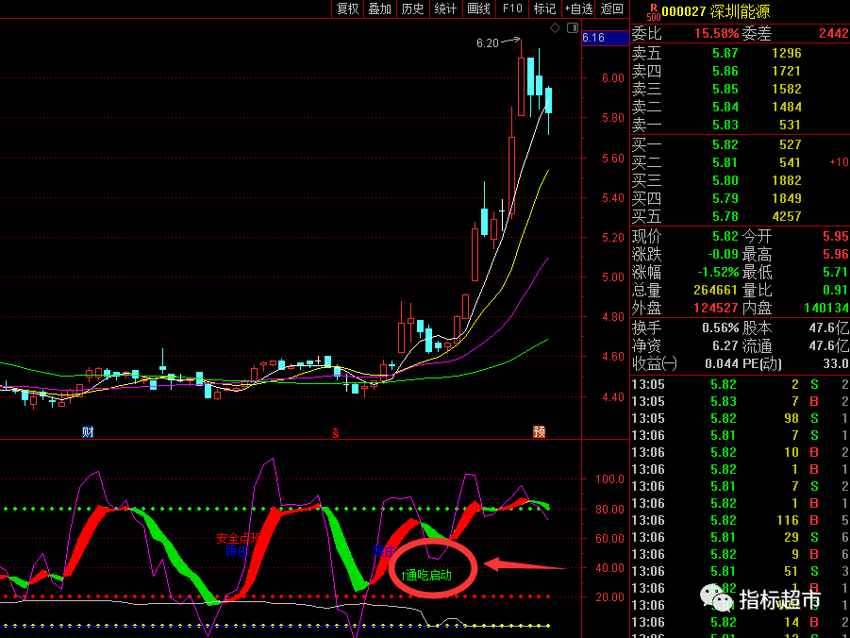850x638 pixels.
Task: Select the 买一 volume 527
Action: pos(790,144)
